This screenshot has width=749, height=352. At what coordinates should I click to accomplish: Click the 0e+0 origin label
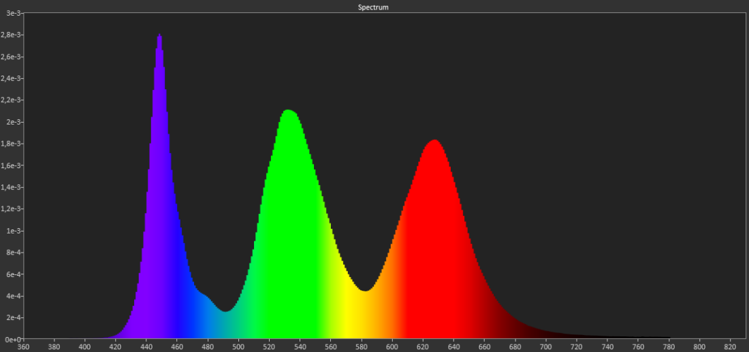[11, 339]
